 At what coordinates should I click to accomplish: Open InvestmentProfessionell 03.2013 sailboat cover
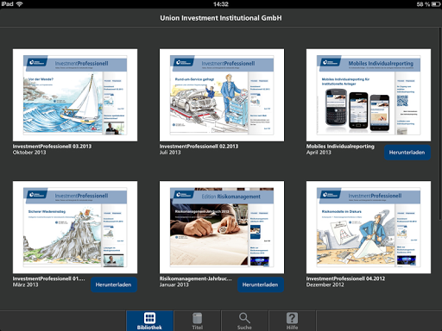[75, 95]
